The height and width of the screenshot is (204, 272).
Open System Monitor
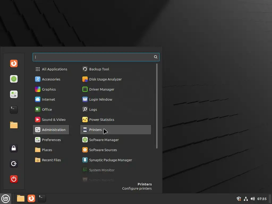click(116, 170)
